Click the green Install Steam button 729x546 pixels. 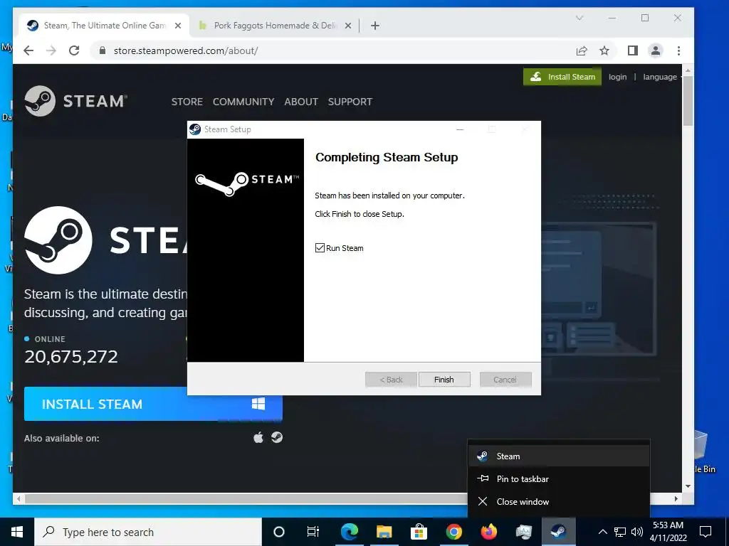(562, 77)
